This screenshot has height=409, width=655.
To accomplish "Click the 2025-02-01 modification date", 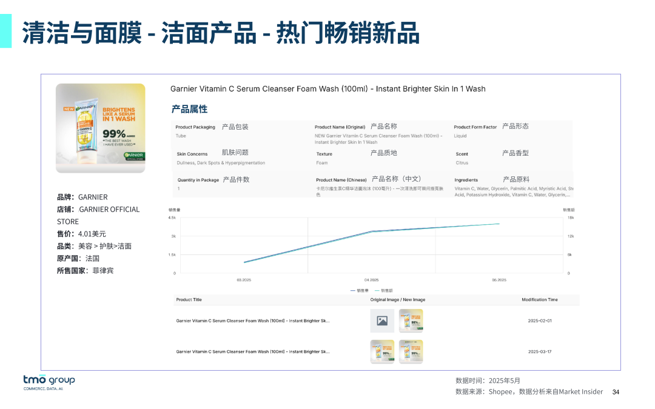I will pyautogui.click(x=540, y=321).
